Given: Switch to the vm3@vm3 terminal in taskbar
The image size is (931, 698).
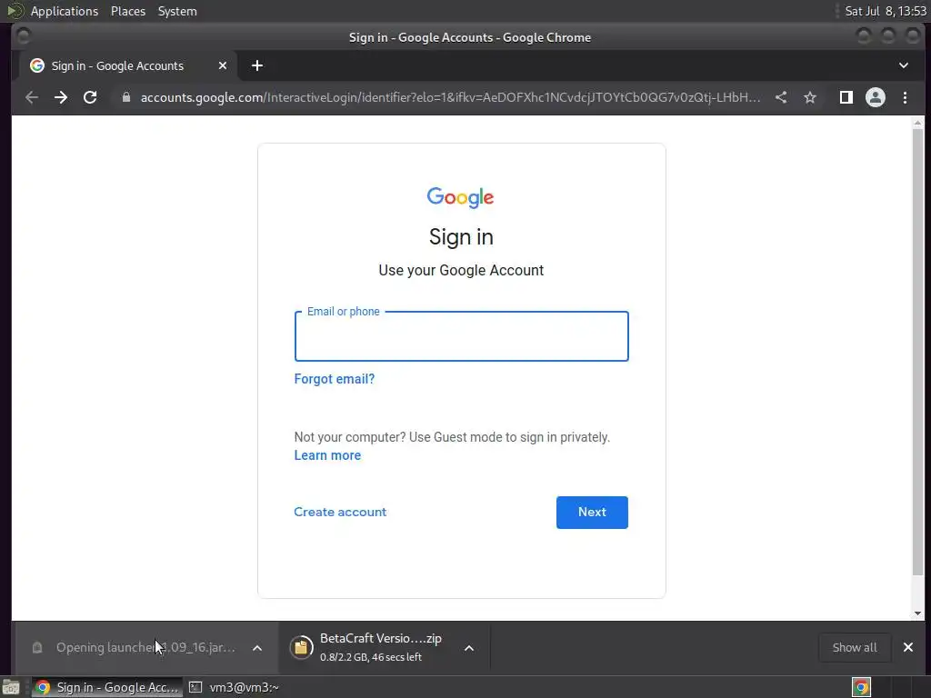Looking at the screenshot, I should coord(235,687).
